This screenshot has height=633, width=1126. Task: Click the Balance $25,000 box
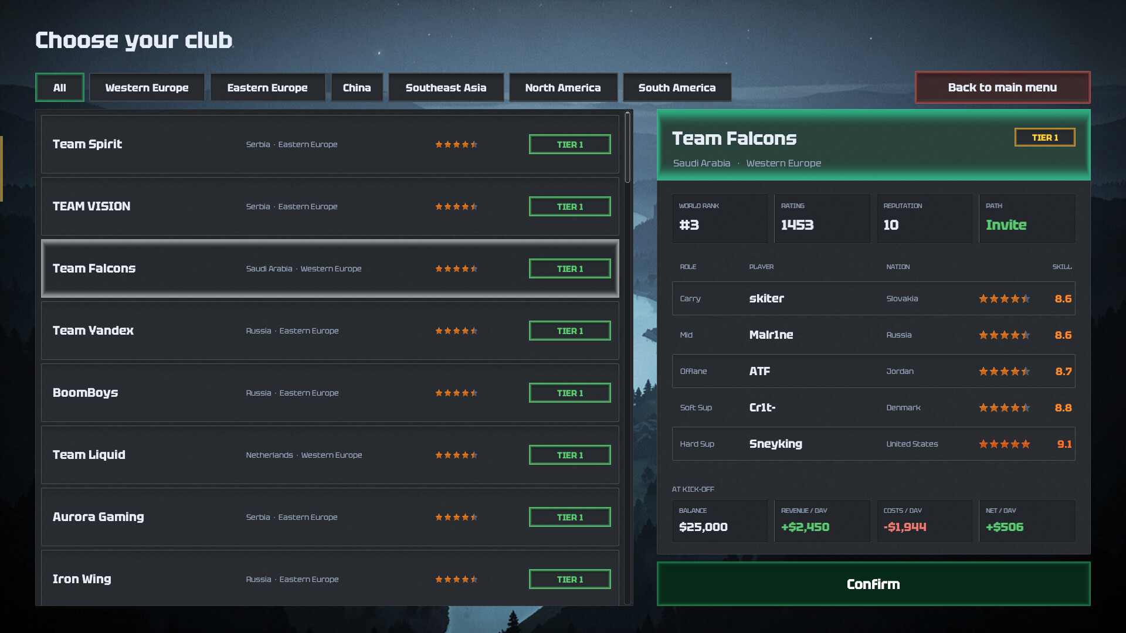click(720, 520)
